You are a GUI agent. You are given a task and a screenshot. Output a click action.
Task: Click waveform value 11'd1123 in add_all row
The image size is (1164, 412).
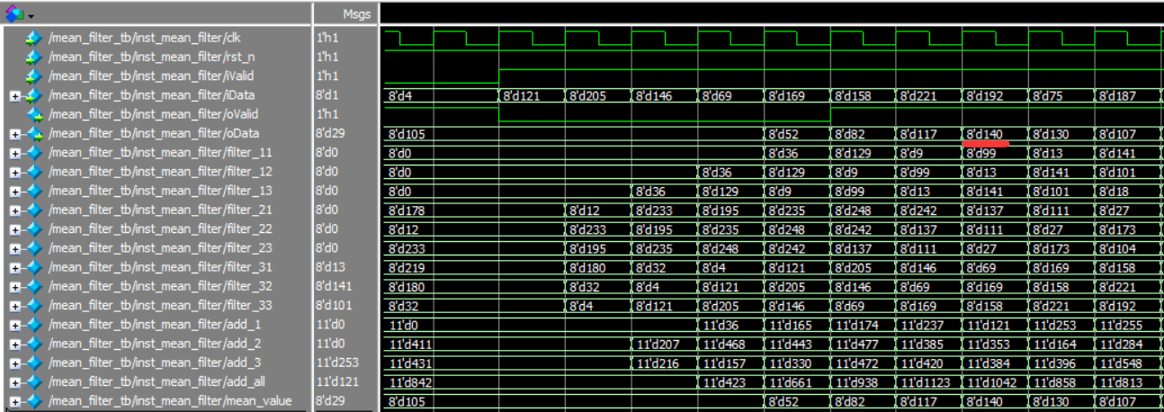[924, 381]
